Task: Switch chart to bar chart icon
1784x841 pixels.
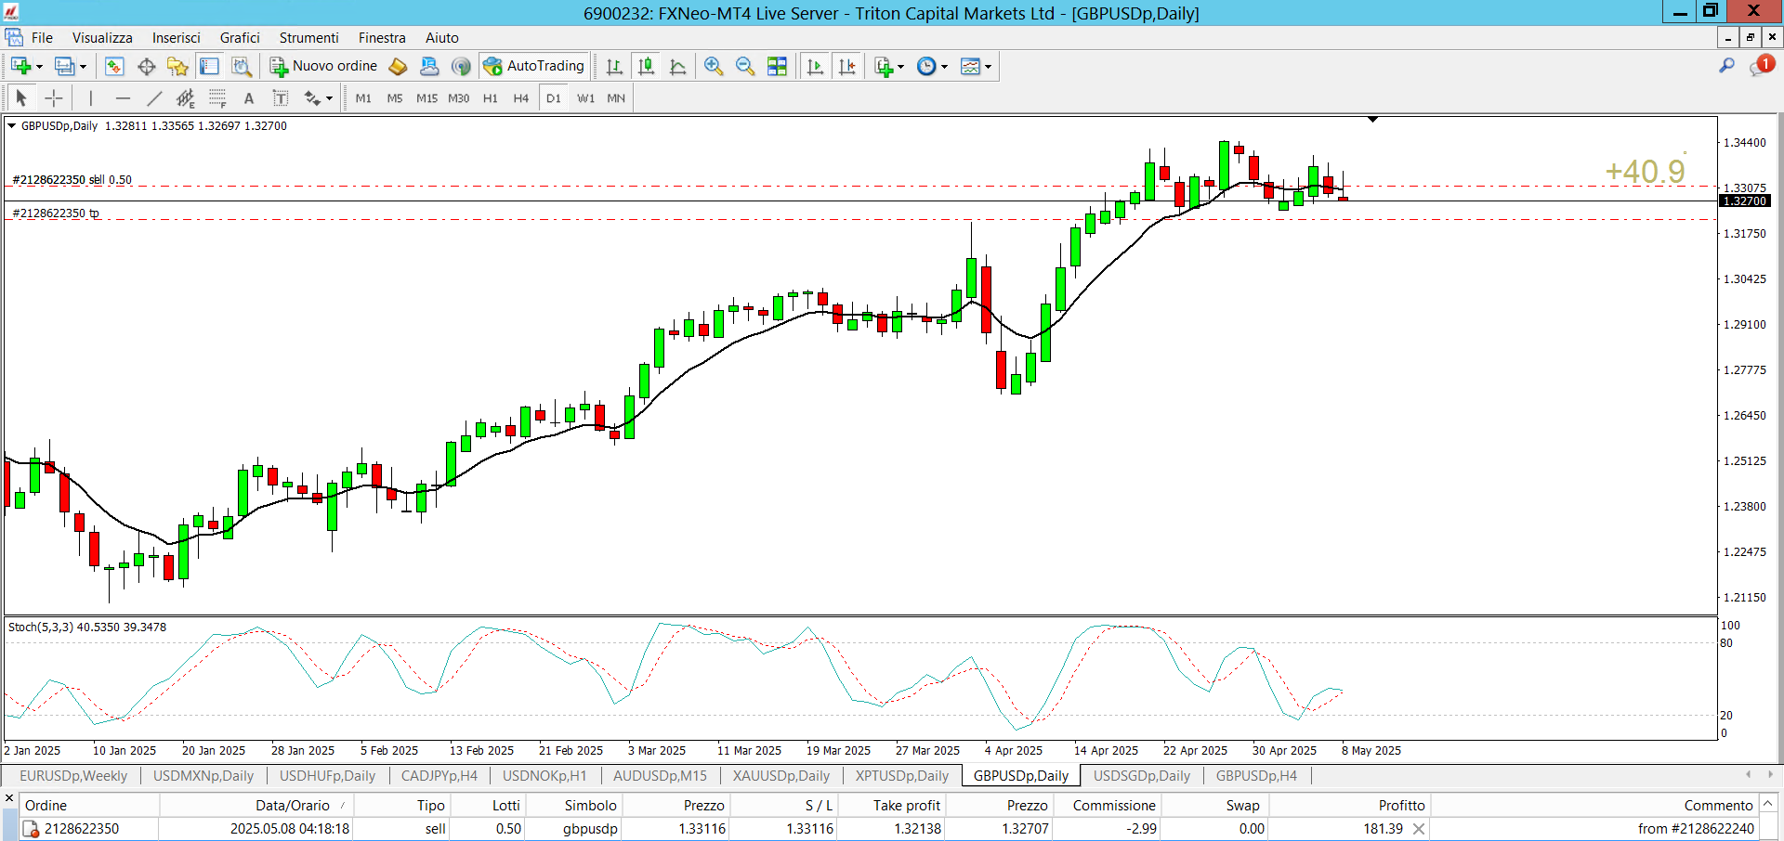Action: point(614,66)
